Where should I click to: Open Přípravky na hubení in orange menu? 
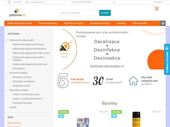74,23
